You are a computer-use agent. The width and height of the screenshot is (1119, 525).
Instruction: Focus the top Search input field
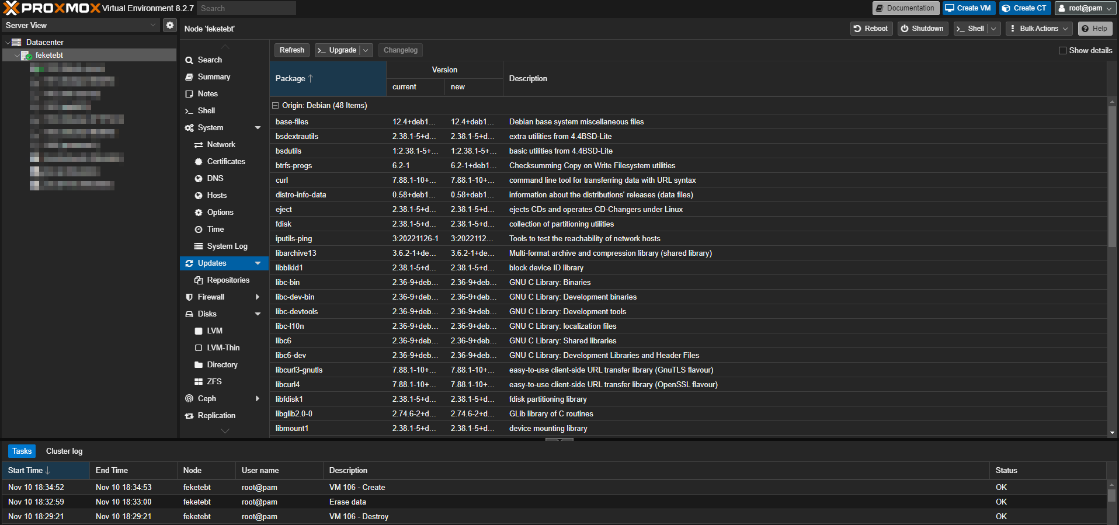pos(246,8)
